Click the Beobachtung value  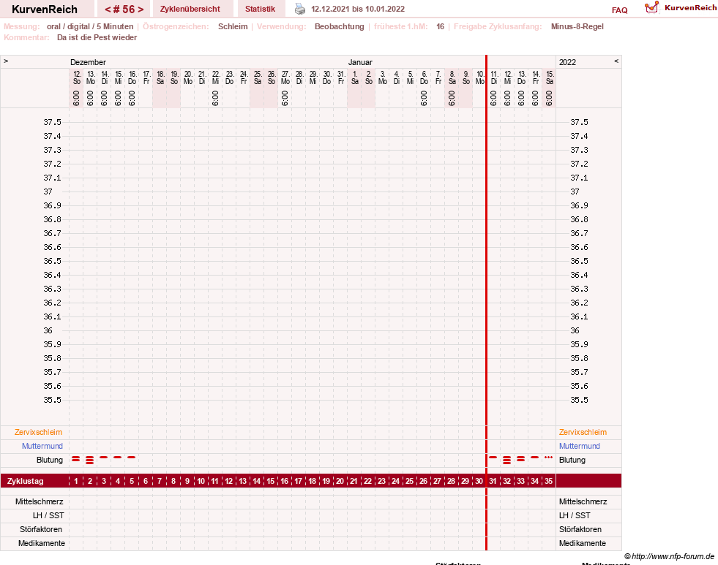[340, 26]
